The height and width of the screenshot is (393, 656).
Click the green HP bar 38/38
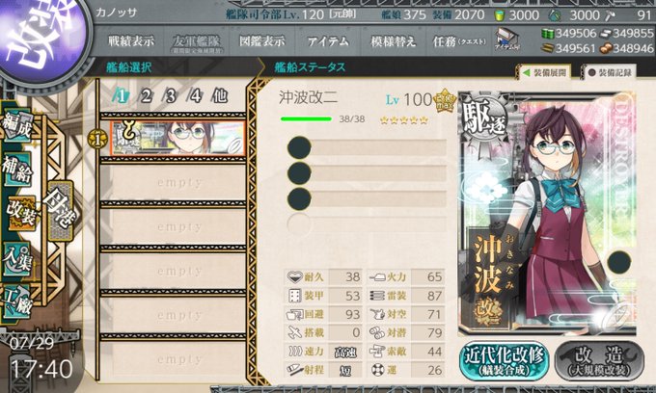tap(306, 119)
